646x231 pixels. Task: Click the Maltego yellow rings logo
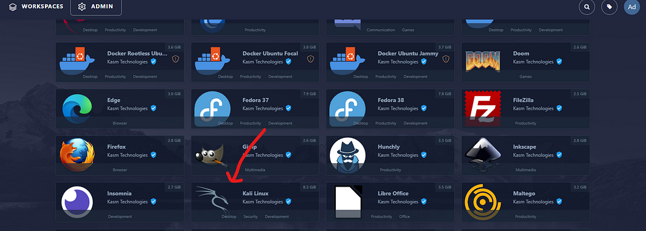tap(483, 202)
